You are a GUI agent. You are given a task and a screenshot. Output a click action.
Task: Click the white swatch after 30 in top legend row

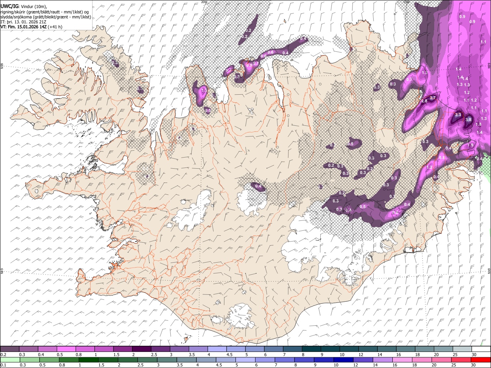(481, 349)
